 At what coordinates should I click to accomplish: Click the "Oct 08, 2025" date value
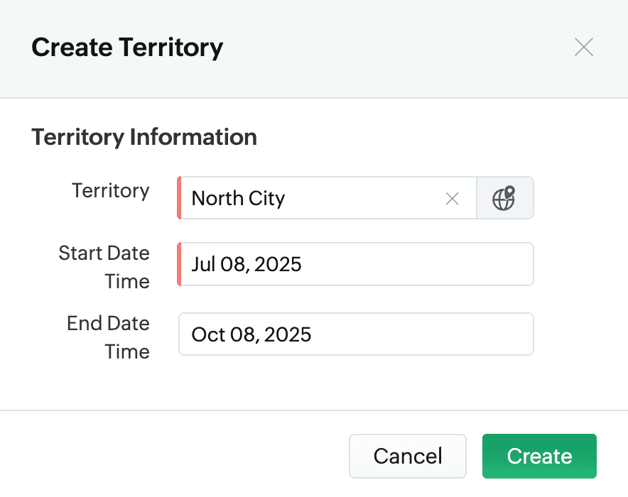pos(251,334)
